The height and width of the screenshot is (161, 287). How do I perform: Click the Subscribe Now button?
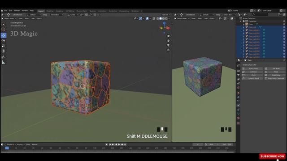coord(272,156)
